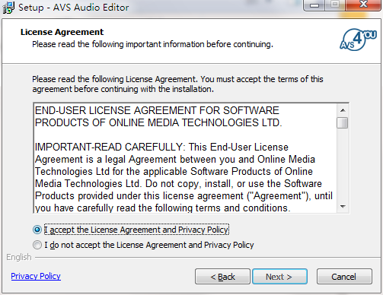The width and height of the screenshot is (383, 295).
Task: Continue installation with Next button
Action: click(279, 277)
